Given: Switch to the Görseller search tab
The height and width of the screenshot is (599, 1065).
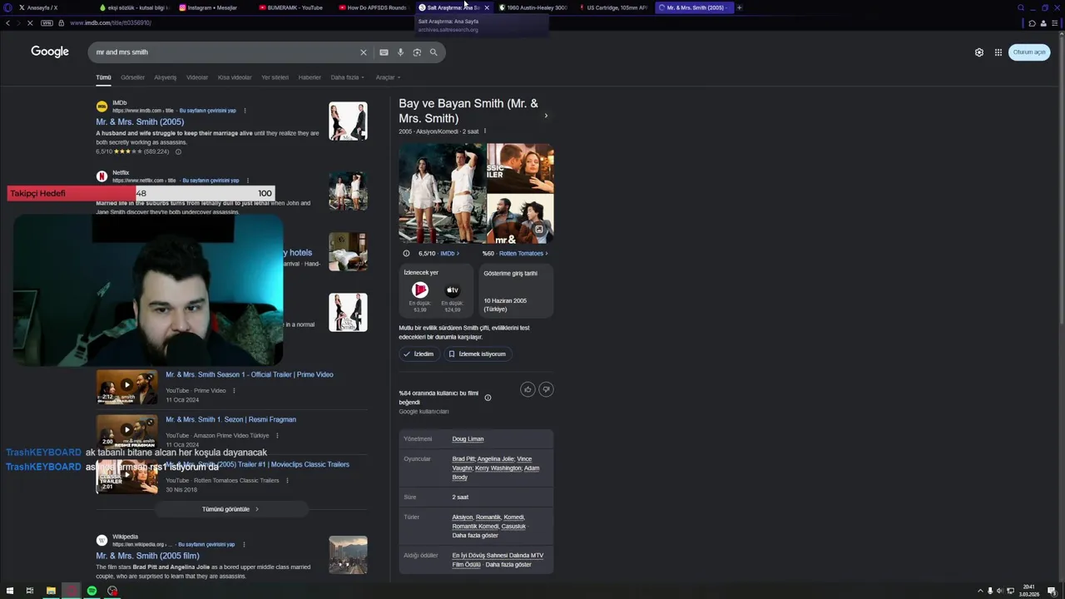Looking at the screenshot, I should pyautogui.click(x=132, y=77).
